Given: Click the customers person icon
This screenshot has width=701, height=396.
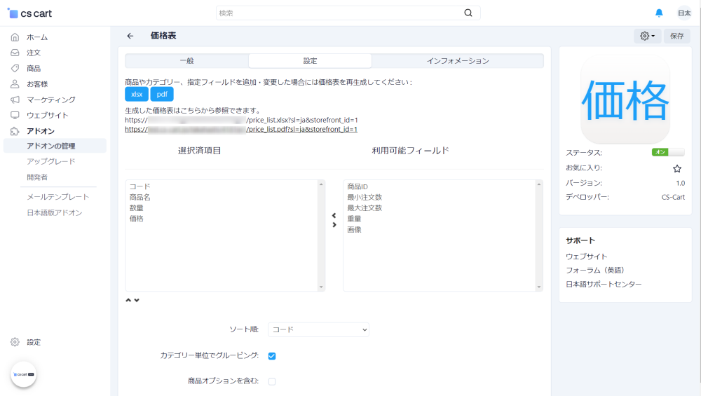Looking at the screenshot, I should click(15, 84).
